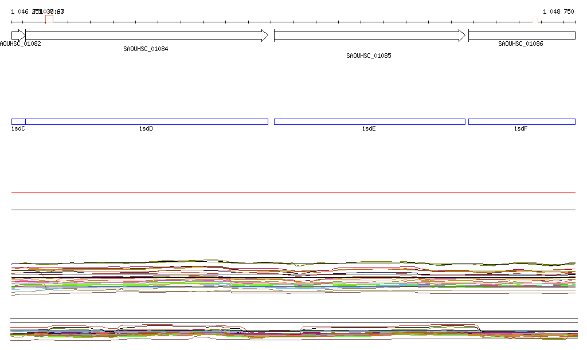Click the isdF feature box
587x350 pixels.
tap(522, 121)
